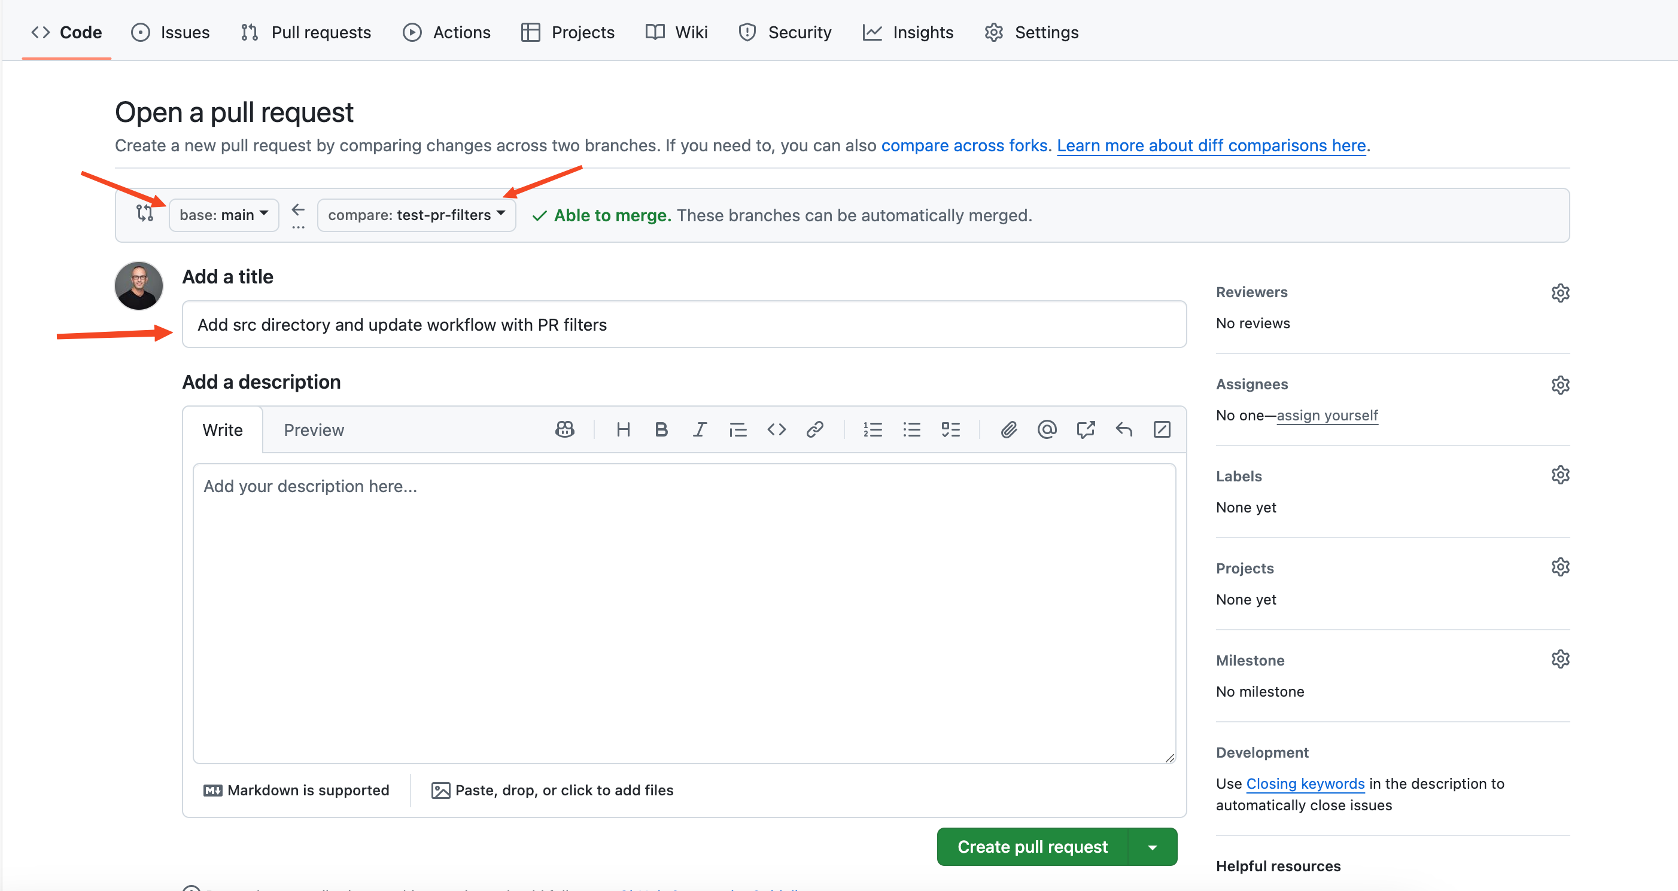Screen dimensions: 1678x891
Task: Open Milestone gear settings
Action: [1560, 660]
